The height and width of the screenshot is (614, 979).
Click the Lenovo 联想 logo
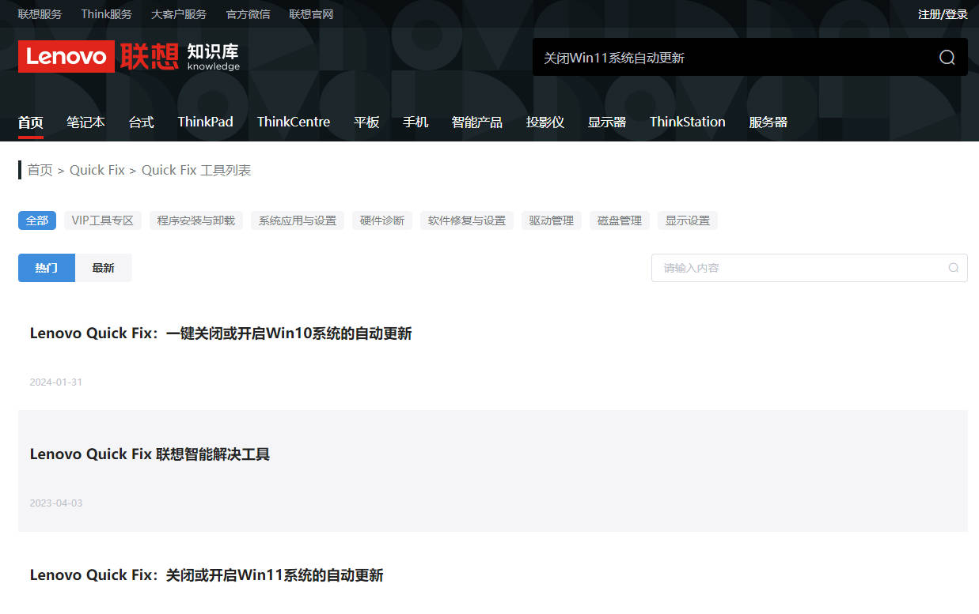coord(98,56)
